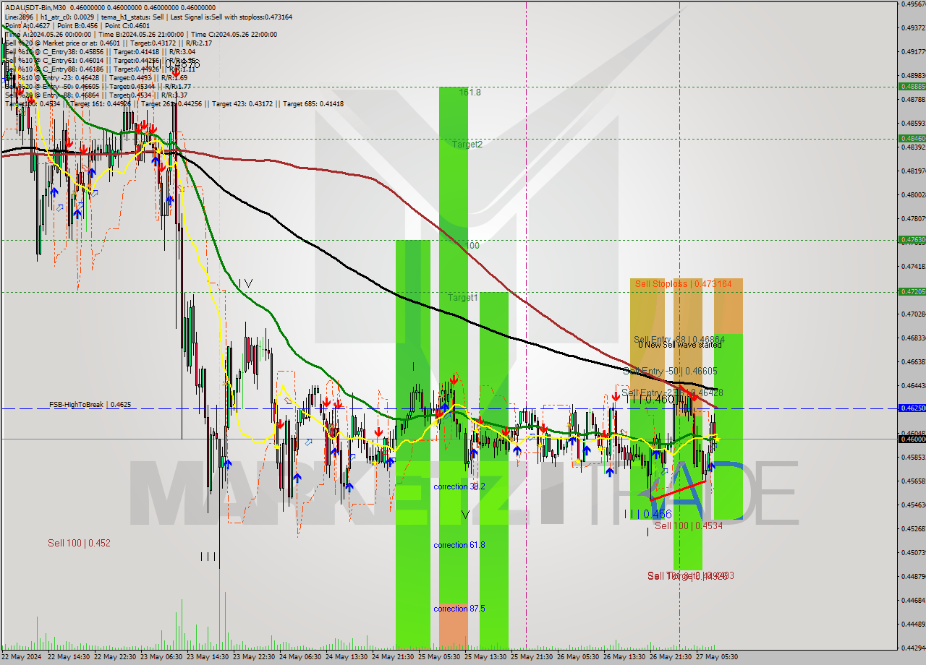Click the 'FSB-HighToBreak | 0.4625' label

90,405
